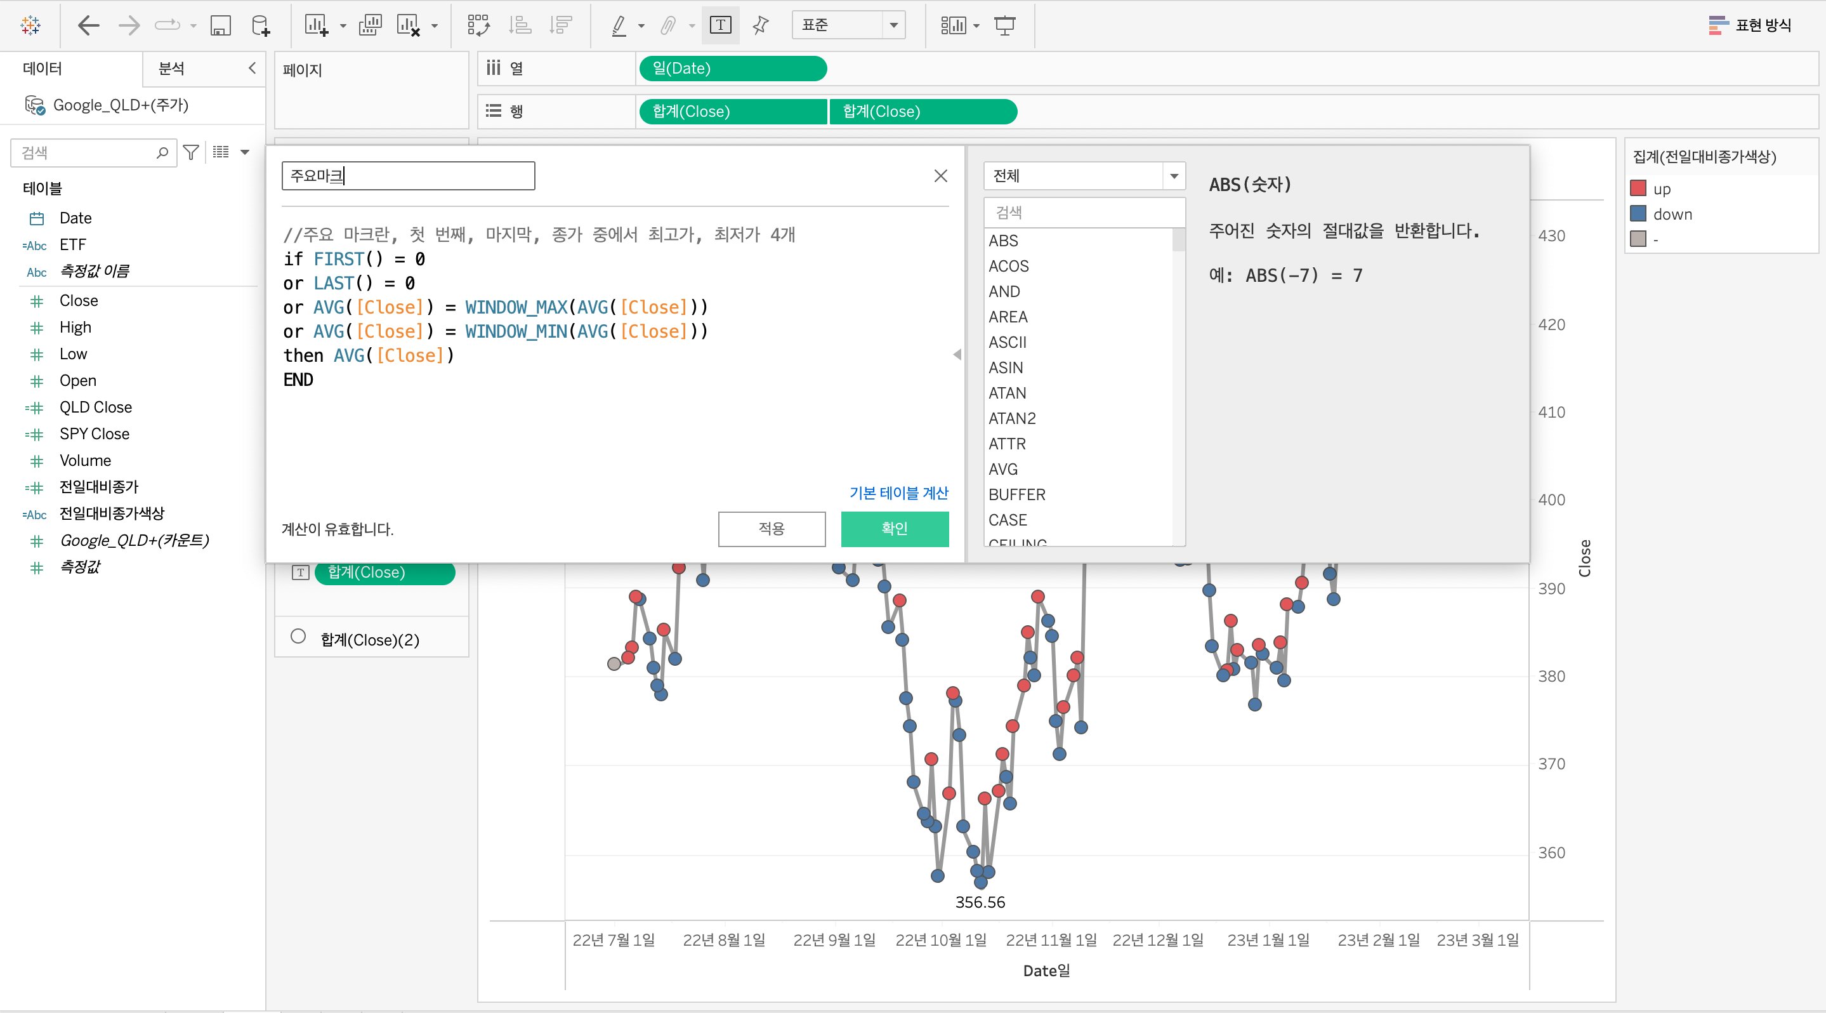Image resolution: width=1826 pixels, height=1013 pixels.
Task: Click the swap rows and columns icon
Action: pos(478,25)
